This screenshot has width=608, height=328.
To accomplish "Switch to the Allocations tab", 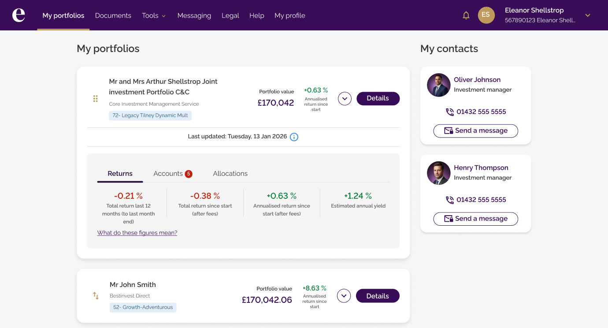I will 230,174.
